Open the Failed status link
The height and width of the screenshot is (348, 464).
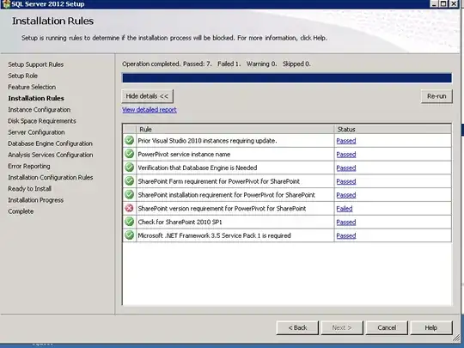pyautogui.click(x=345, y=209)
